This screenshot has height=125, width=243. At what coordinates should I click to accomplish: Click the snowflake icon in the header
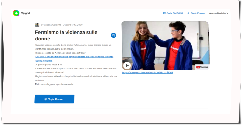[x=188, y=13]
